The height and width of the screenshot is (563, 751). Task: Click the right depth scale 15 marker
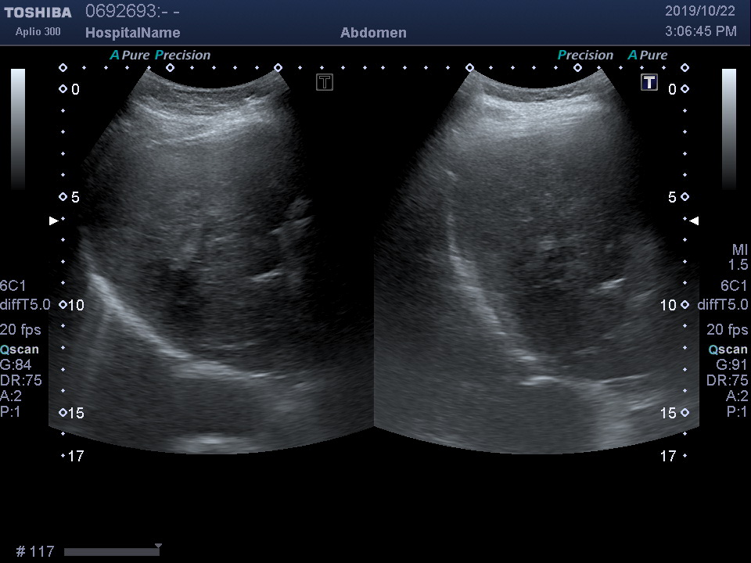tap(674, 413)
